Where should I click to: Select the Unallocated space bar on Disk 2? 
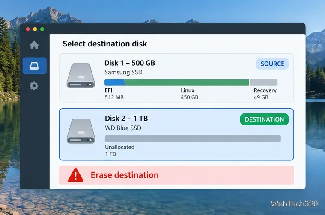pyautogui.click(x=193, y=139)
